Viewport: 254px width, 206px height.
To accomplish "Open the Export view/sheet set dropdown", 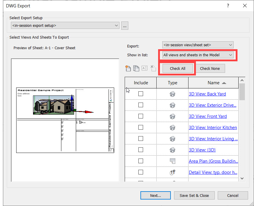I will point(198,45).
